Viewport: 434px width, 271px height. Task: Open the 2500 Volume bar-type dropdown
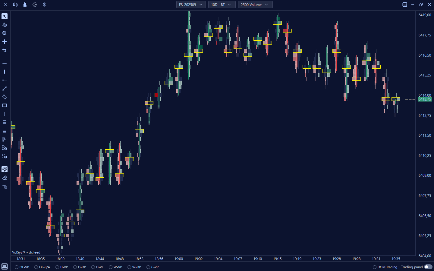point(255,5)
